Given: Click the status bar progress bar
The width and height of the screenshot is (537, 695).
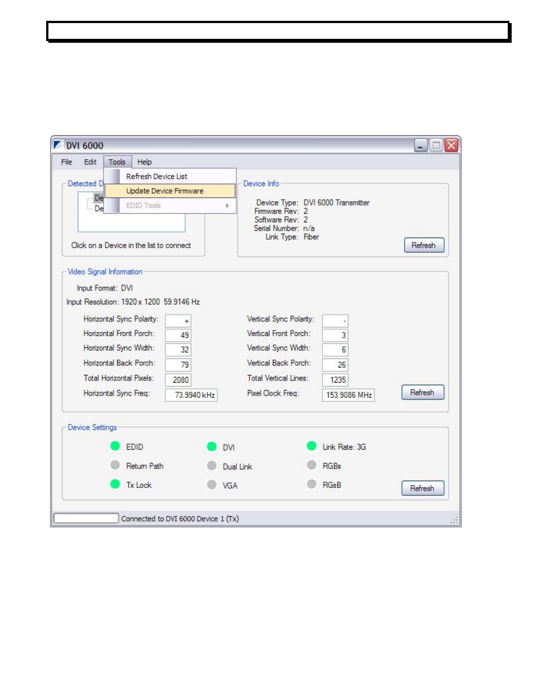Looking at the screenshot, I should pyautogui.click(x=86, y=518).
